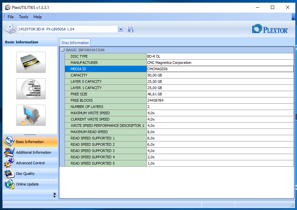Click the Online Update globe icon
The width and height of the screenshot is (297, 210).
pos(9,184)
